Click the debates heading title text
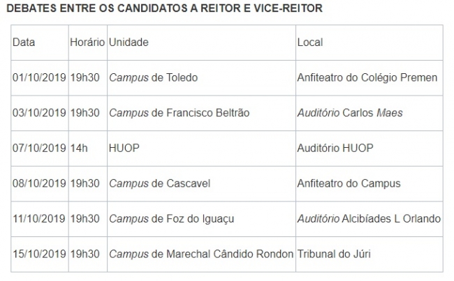The height and width of the screenshot is (281, 454). 164,8
